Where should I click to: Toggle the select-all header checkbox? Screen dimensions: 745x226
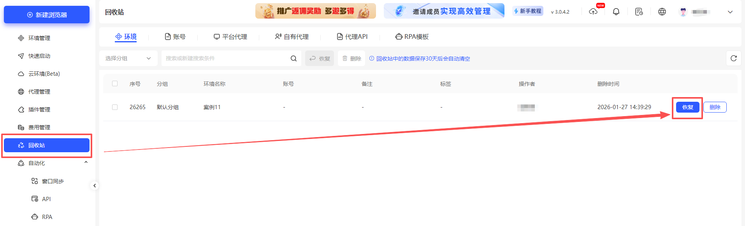(x=115, y=83)
